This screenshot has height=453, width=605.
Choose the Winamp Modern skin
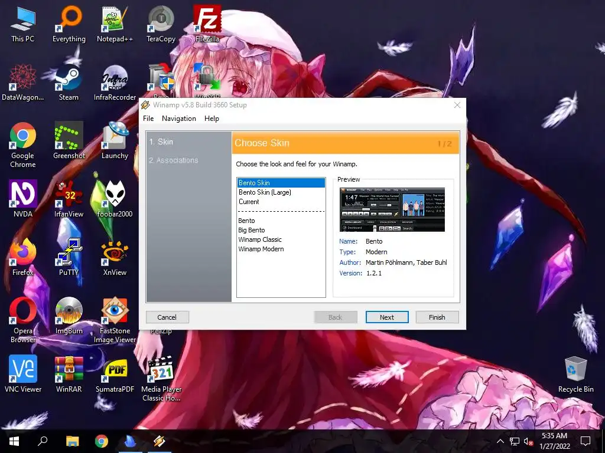281,249
